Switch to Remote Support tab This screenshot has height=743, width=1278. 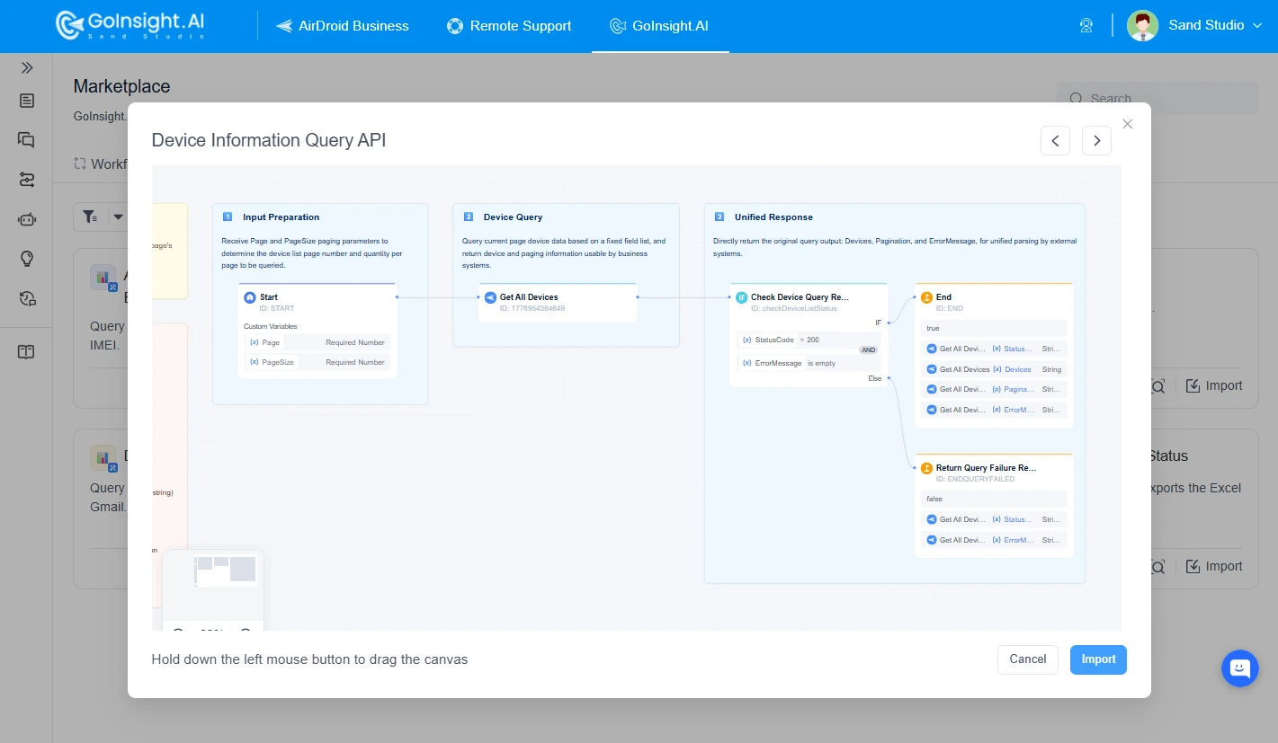point(509,26)
